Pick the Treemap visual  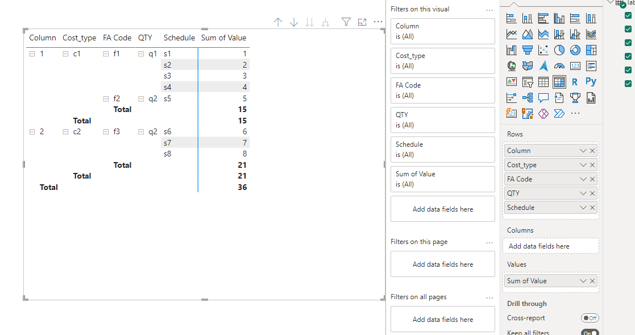(x=591, y=50)
